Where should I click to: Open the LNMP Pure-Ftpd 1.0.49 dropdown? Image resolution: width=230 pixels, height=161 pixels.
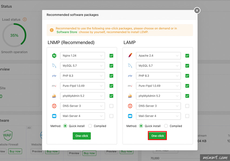point(83,86)
